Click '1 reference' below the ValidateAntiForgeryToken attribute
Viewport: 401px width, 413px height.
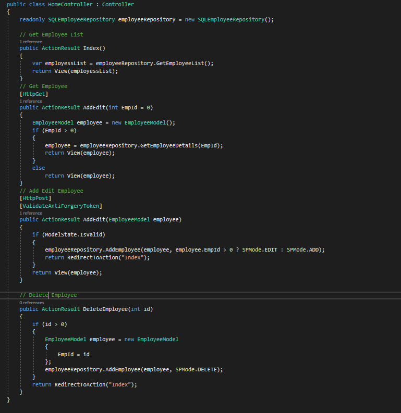point(31,213)
